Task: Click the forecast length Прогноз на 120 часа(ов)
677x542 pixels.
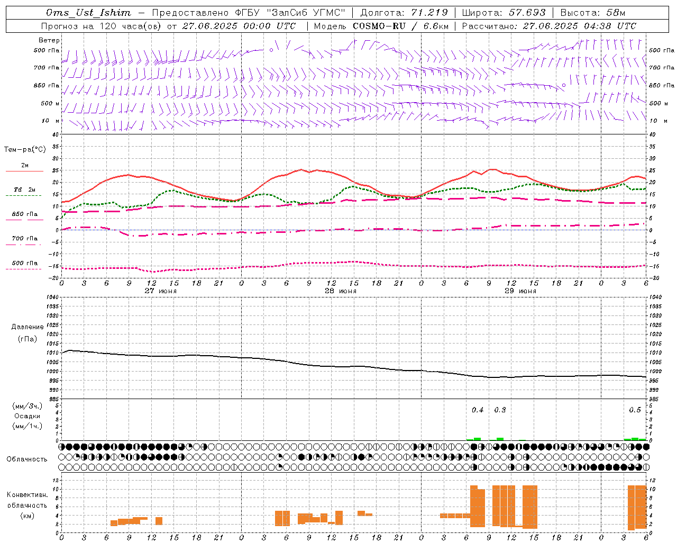Action: pos(102,26)
